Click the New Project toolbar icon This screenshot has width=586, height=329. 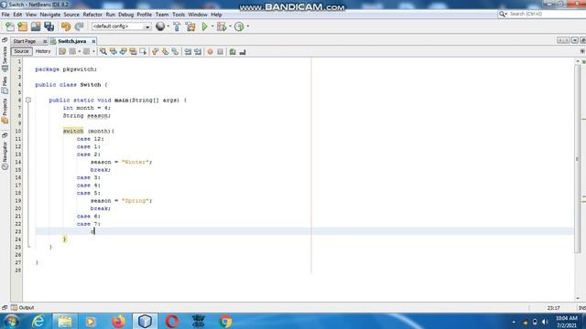pos(22,27)
